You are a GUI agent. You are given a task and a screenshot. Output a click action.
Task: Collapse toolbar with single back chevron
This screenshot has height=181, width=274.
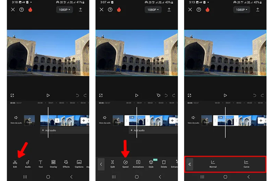point(101,164)
